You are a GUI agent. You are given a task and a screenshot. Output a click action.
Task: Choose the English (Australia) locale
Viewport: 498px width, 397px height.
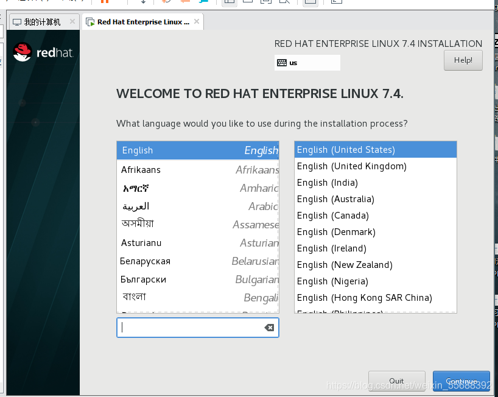[376, 199]
